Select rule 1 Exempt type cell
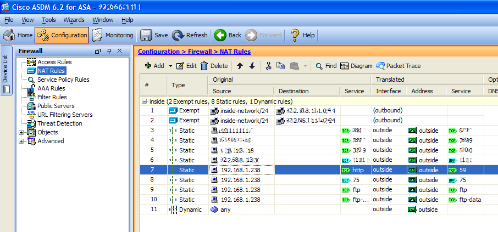Viewport: 498px width, 232px height. (x=187, y=111)
